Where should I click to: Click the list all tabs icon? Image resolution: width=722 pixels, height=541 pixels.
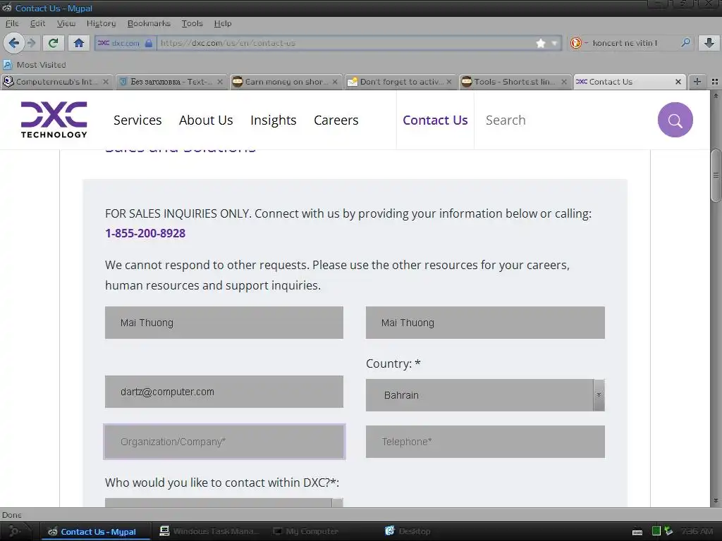715,82
